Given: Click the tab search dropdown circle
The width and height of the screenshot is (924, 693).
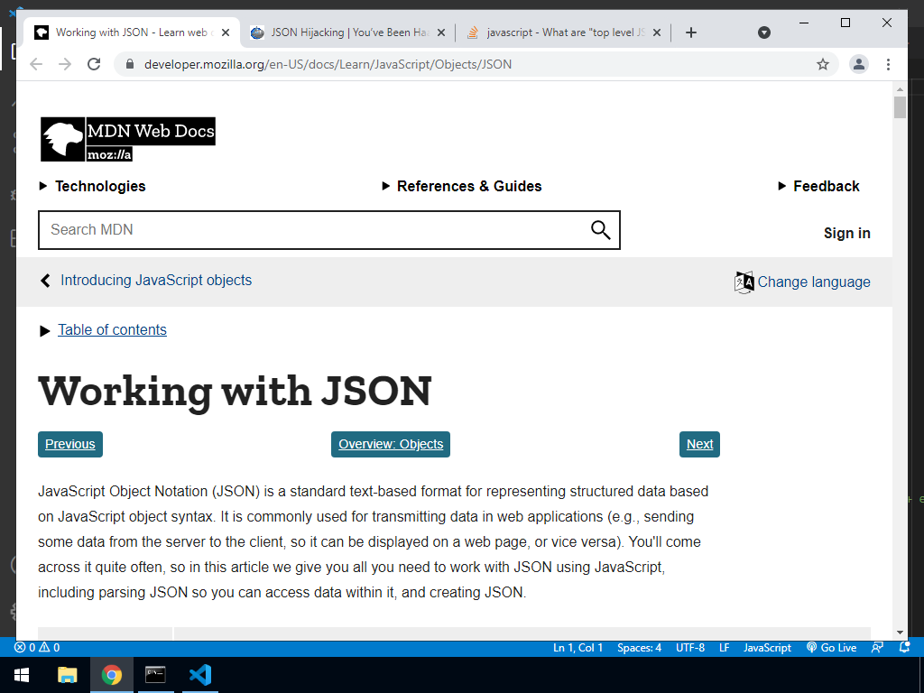Looking at the screenshot, I should coord(763,32).
